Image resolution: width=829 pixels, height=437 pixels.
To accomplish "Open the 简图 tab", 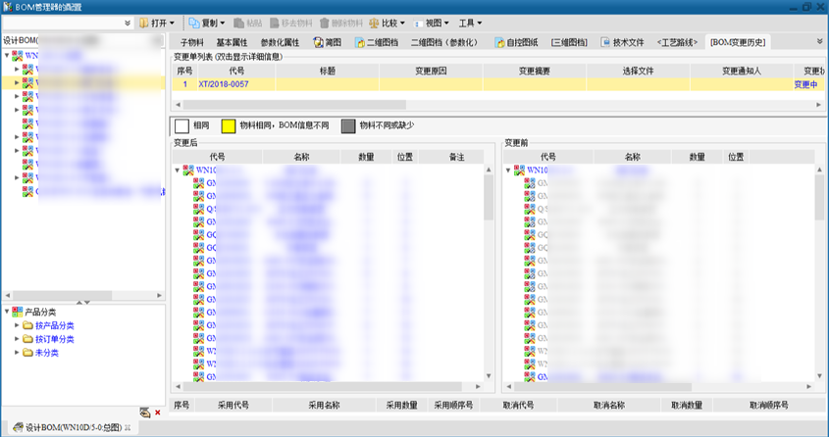I will tap(328, 42).
